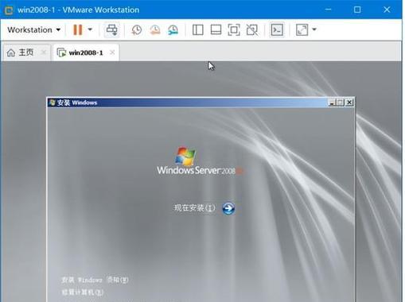Click the stretch guest display icon
The width and height of the screenshot is (405, 302).
302,29
